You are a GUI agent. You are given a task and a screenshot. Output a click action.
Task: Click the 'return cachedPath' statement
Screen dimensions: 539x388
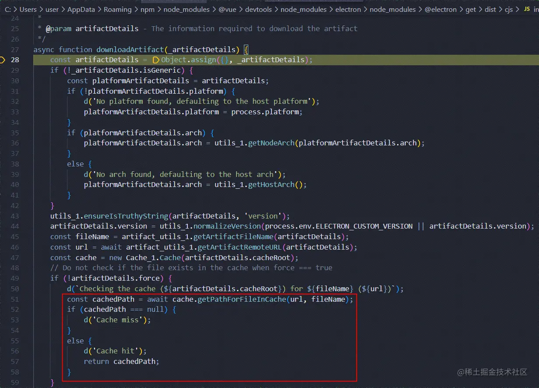122,361
